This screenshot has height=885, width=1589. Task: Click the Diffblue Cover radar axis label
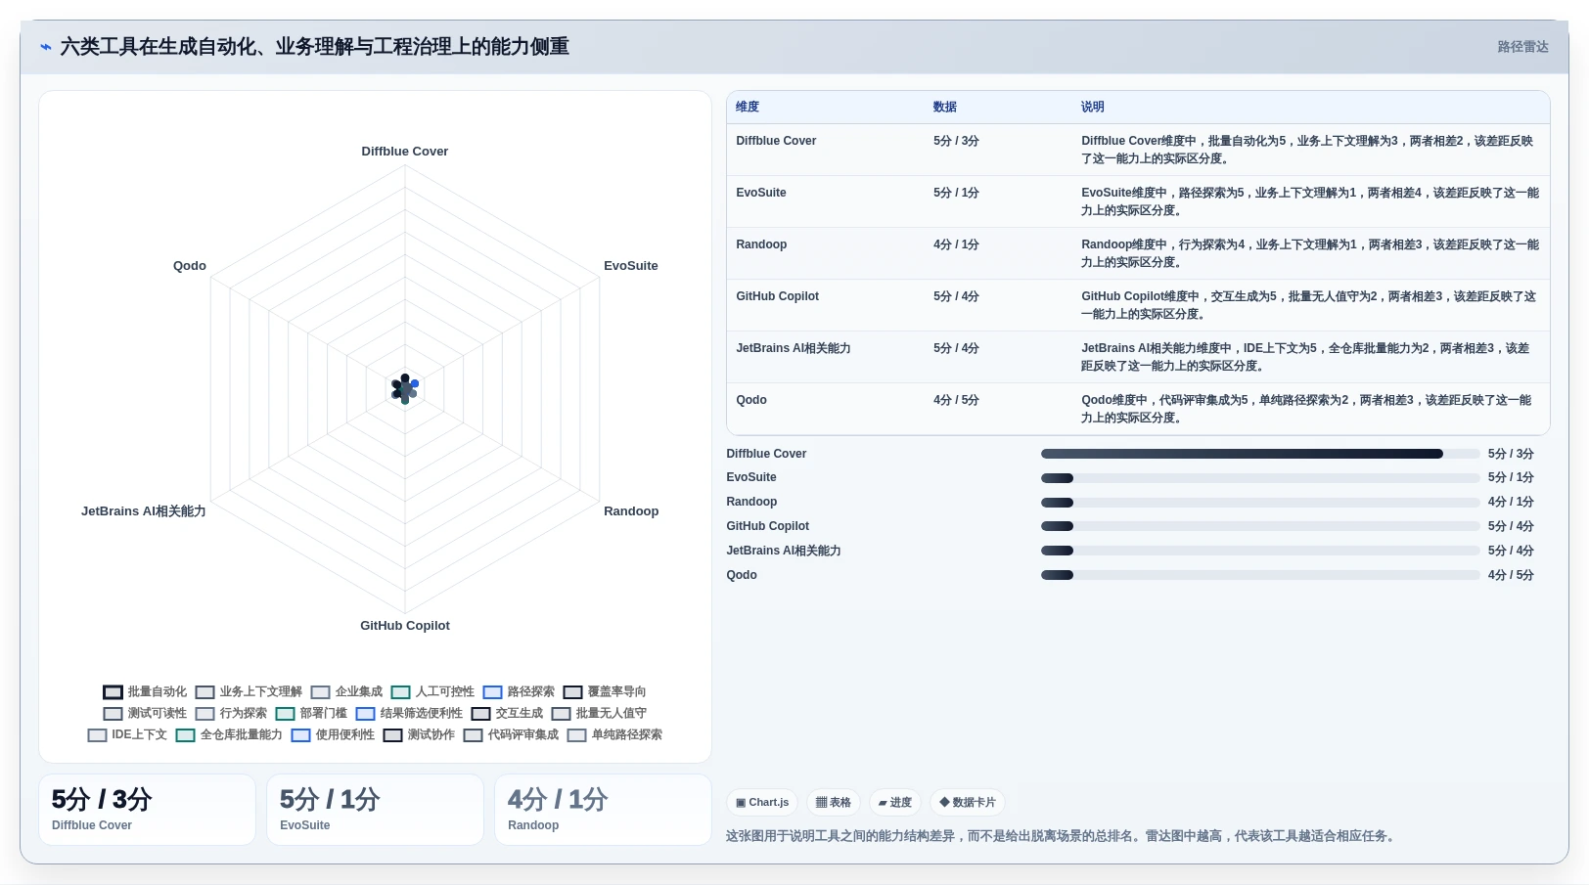click(405, 152)
